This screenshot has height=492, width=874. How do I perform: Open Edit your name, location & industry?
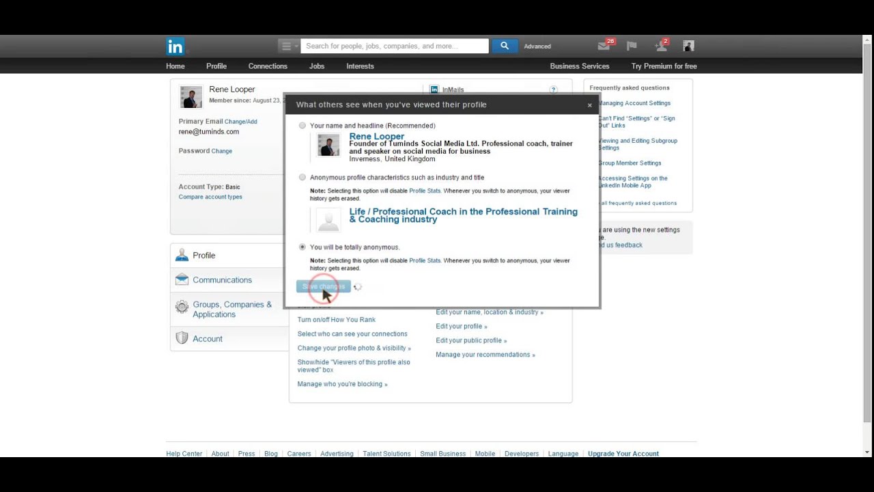(490, 312)
